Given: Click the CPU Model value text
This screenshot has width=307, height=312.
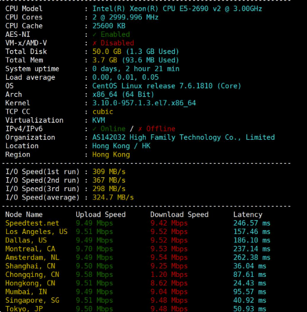Looking at the screenshot, I should coord(177,8).
